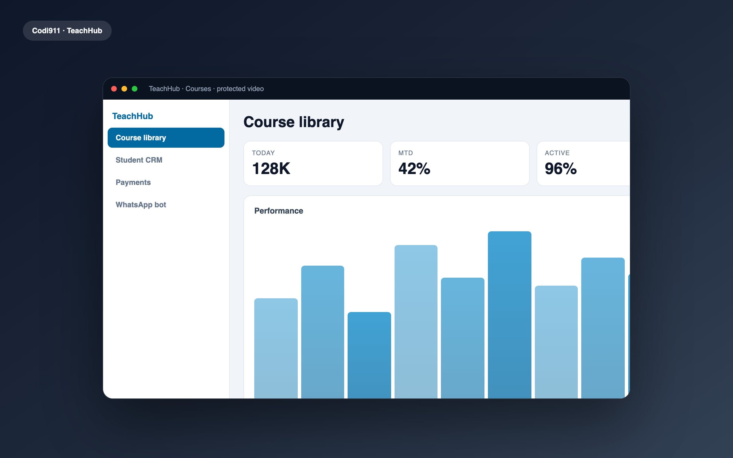
Task: Click the first bar in Performance chart
Action: click(x=276, y=348)
